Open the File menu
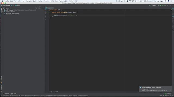Screen dimensions: 174x97 pyautogui.click(x=15, y=1)
